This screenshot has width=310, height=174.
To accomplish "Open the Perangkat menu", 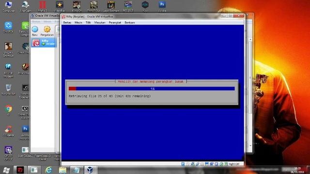I will [115, 23].
